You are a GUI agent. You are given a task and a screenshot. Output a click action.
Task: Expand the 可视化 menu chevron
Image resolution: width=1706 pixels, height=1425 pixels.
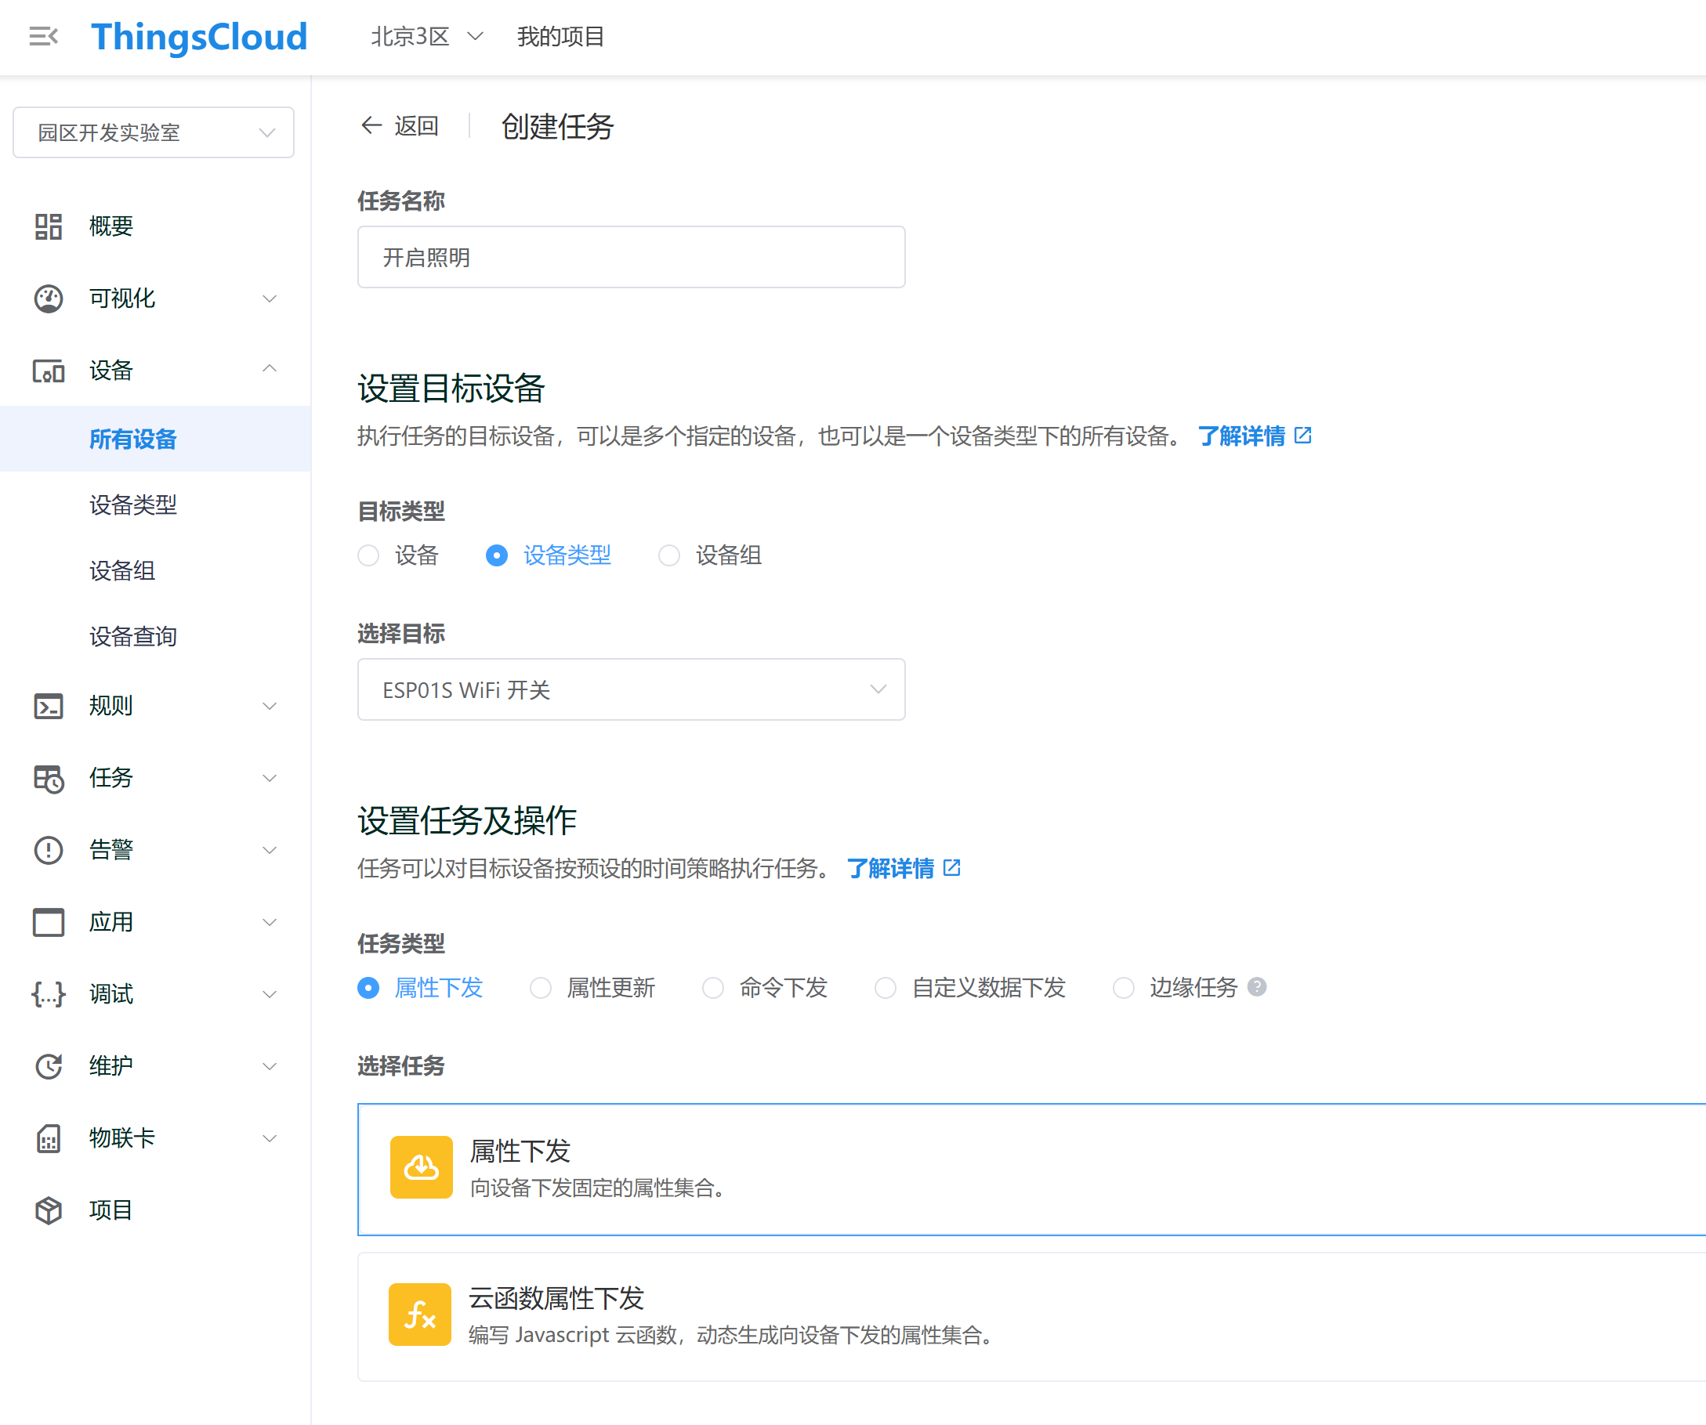pos(270,298)
